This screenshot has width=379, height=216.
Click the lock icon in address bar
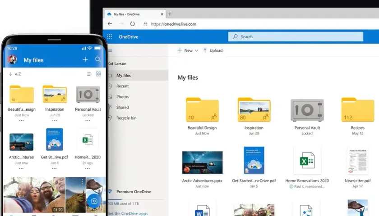click(145, 24)
